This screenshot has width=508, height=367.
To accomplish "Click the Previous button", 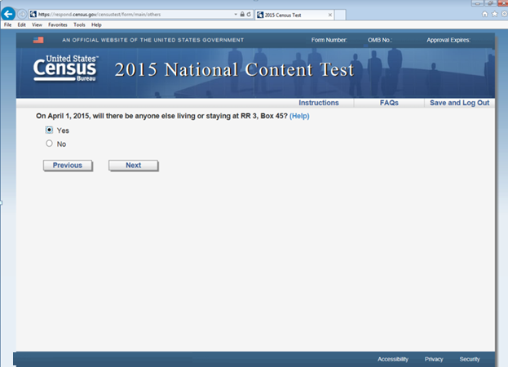I will [x=68, y=166].
